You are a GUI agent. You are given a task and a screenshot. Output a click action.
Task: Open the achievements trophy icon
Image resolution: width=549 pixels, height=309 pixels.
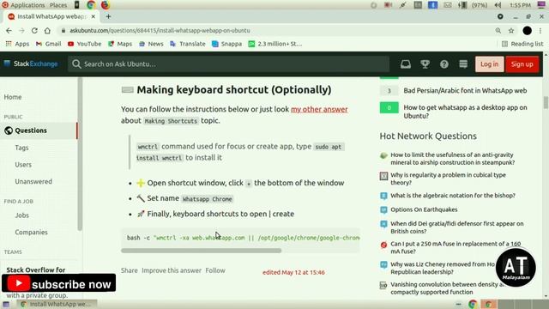click(425, 64)
